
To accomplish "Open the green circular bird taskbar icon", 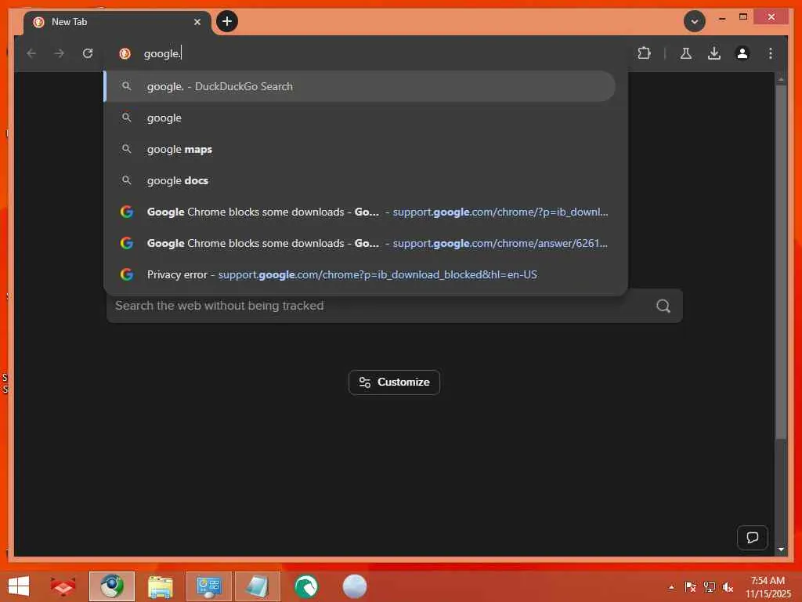I will point(306,586).
